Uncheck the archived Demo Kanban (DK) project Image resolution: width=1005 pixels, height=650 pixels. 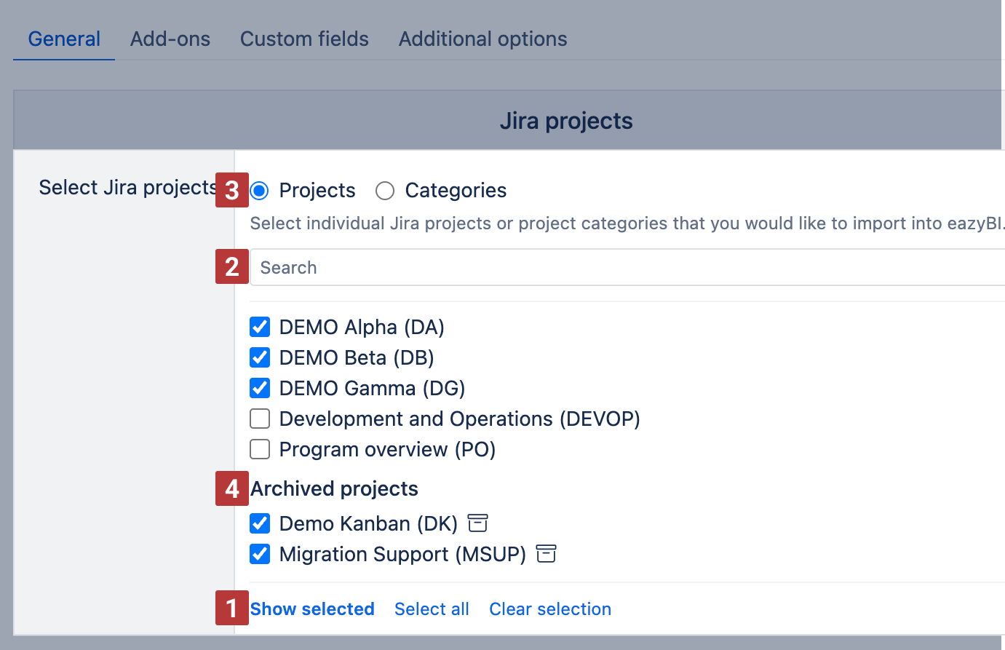(260, 523)
